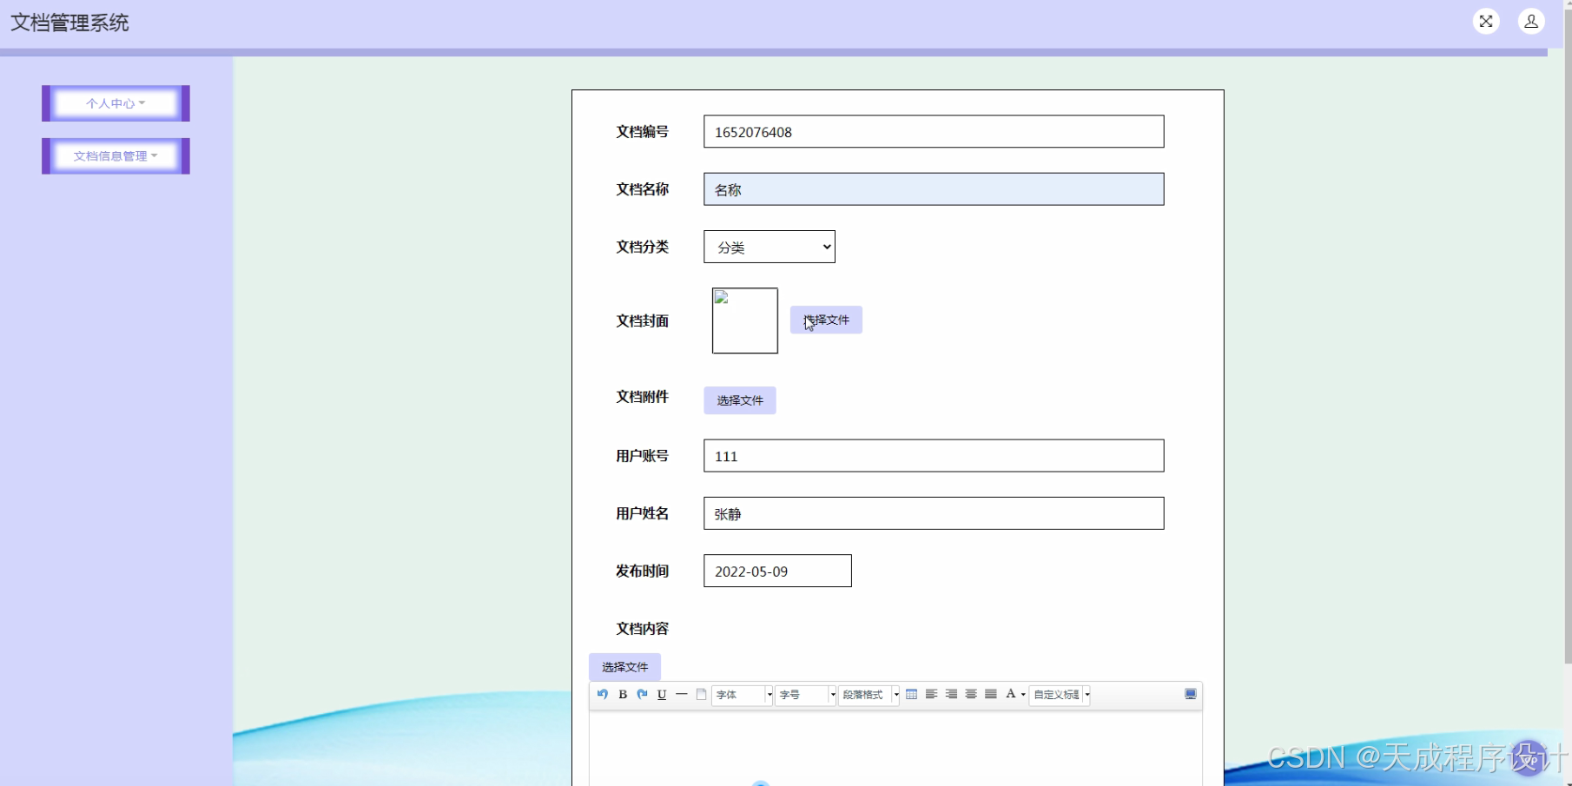Open the 文档分类 category dropdown
The width and height of the screenshot is (1572, 786).
point(768,247)
